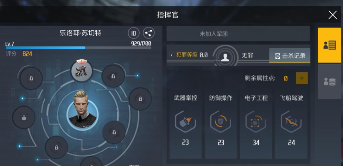Tap the 武器掌控 weapon control icon
Viewport: 343px width, 166px height.
[185, 122]
